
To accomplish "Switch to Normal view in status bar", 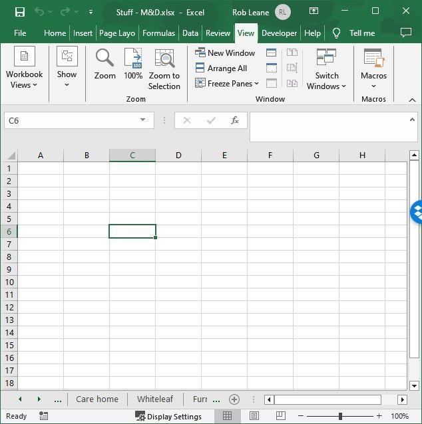I will coord(228,416).
